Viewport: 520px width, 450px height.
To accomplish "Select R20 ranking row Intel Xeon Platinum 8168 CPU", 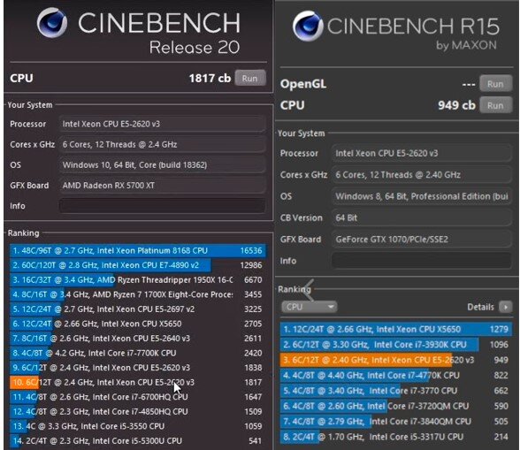I will (x=138, y=250).
